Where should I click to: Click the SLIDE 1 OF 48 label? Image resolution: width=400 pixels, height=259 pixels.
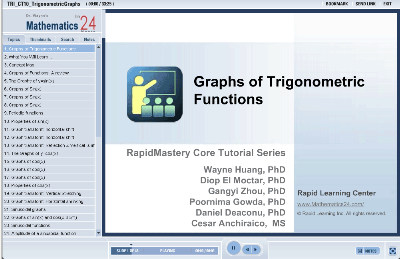[127, 251]
